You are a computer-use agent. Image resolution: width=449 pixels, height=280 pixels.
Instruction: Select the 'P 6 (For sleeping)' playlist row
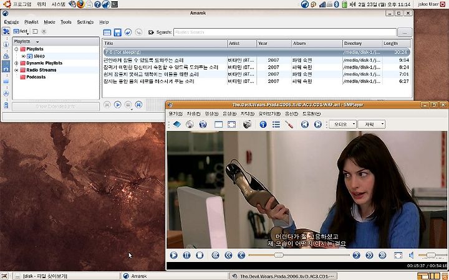click(256, 52)
